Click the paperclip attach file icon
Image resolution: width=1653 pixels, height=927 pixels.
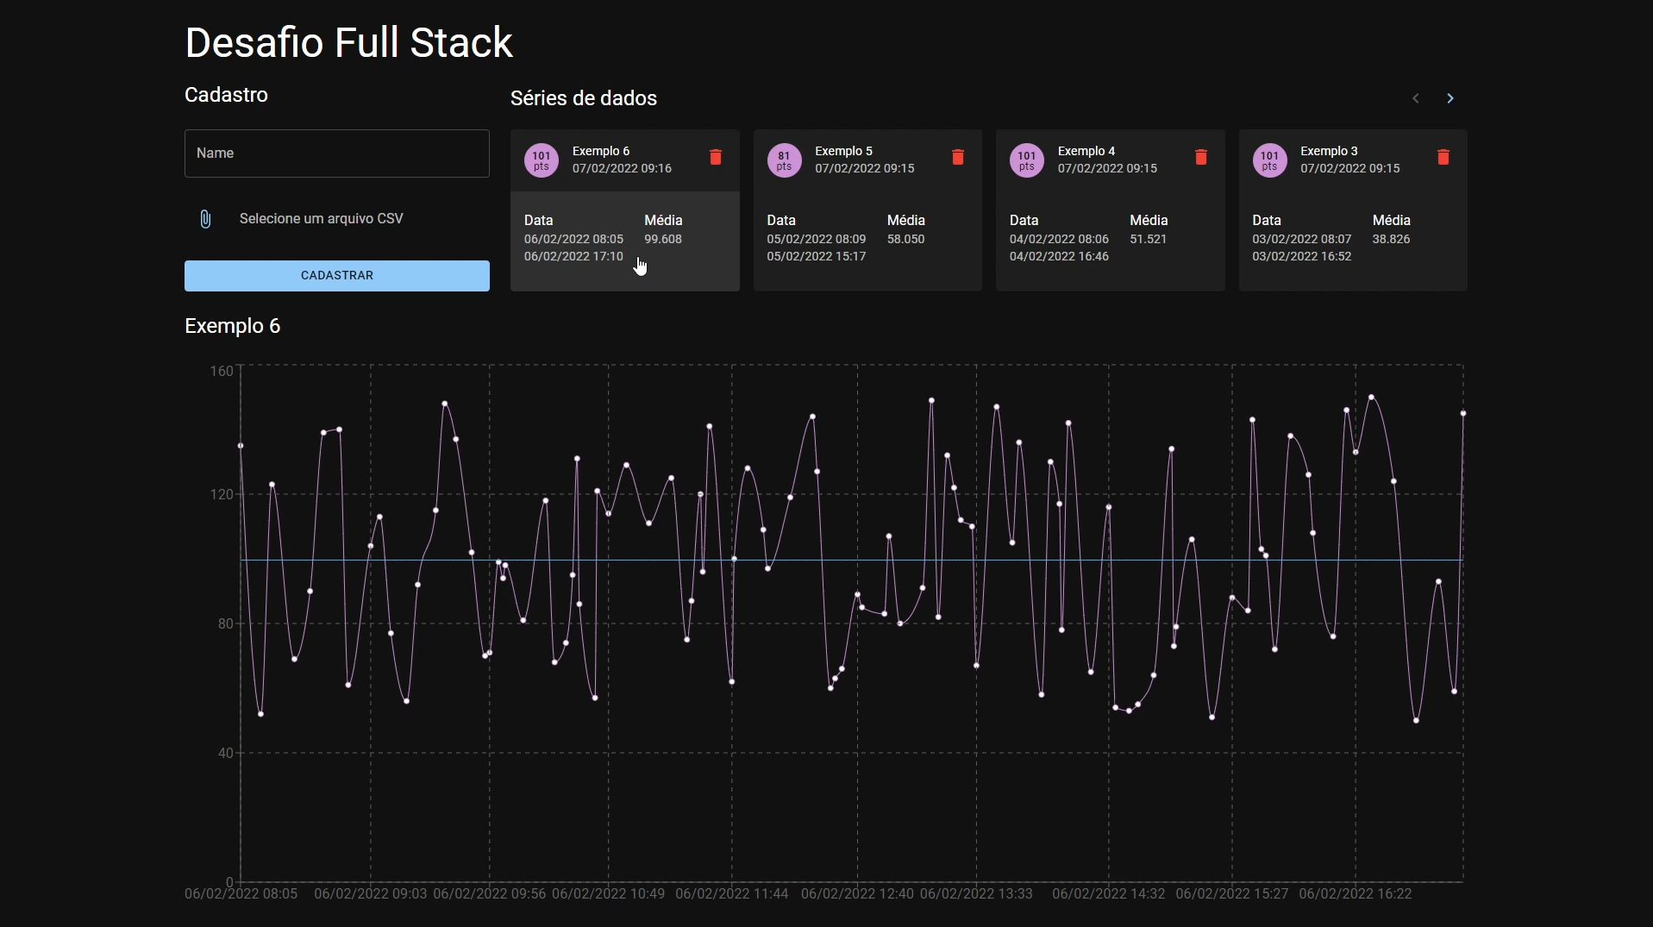pyautogui.click(x=205, y=219)
